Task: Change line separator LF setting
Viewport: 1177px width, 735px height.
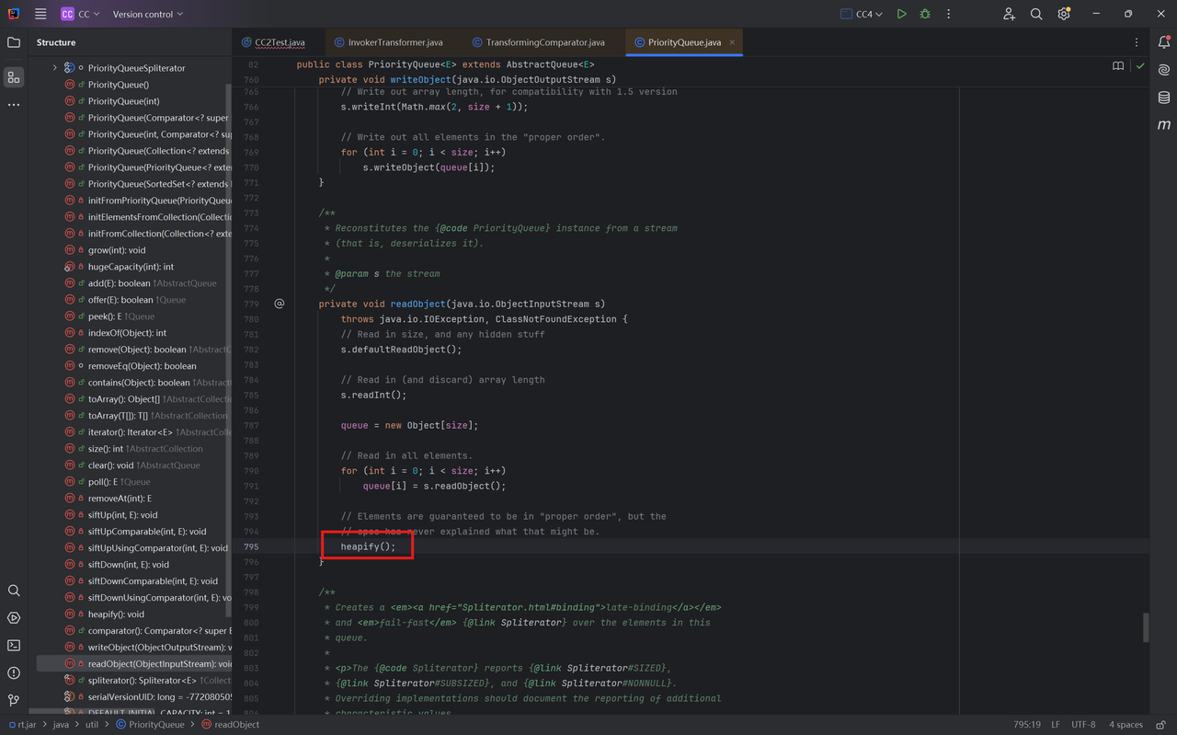Action: (1056, 725)
